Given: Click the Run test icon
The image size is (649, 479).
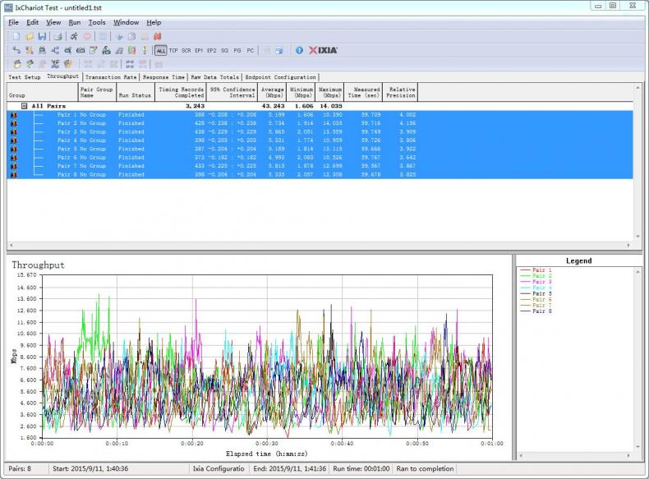Looking at the screenshot, I should [73, 37].
